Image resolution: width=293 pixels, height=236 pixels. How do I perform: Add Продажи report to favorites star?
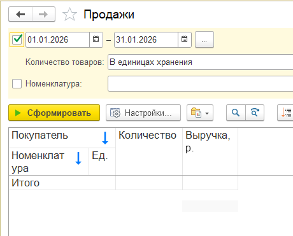[x=69, y=15]
